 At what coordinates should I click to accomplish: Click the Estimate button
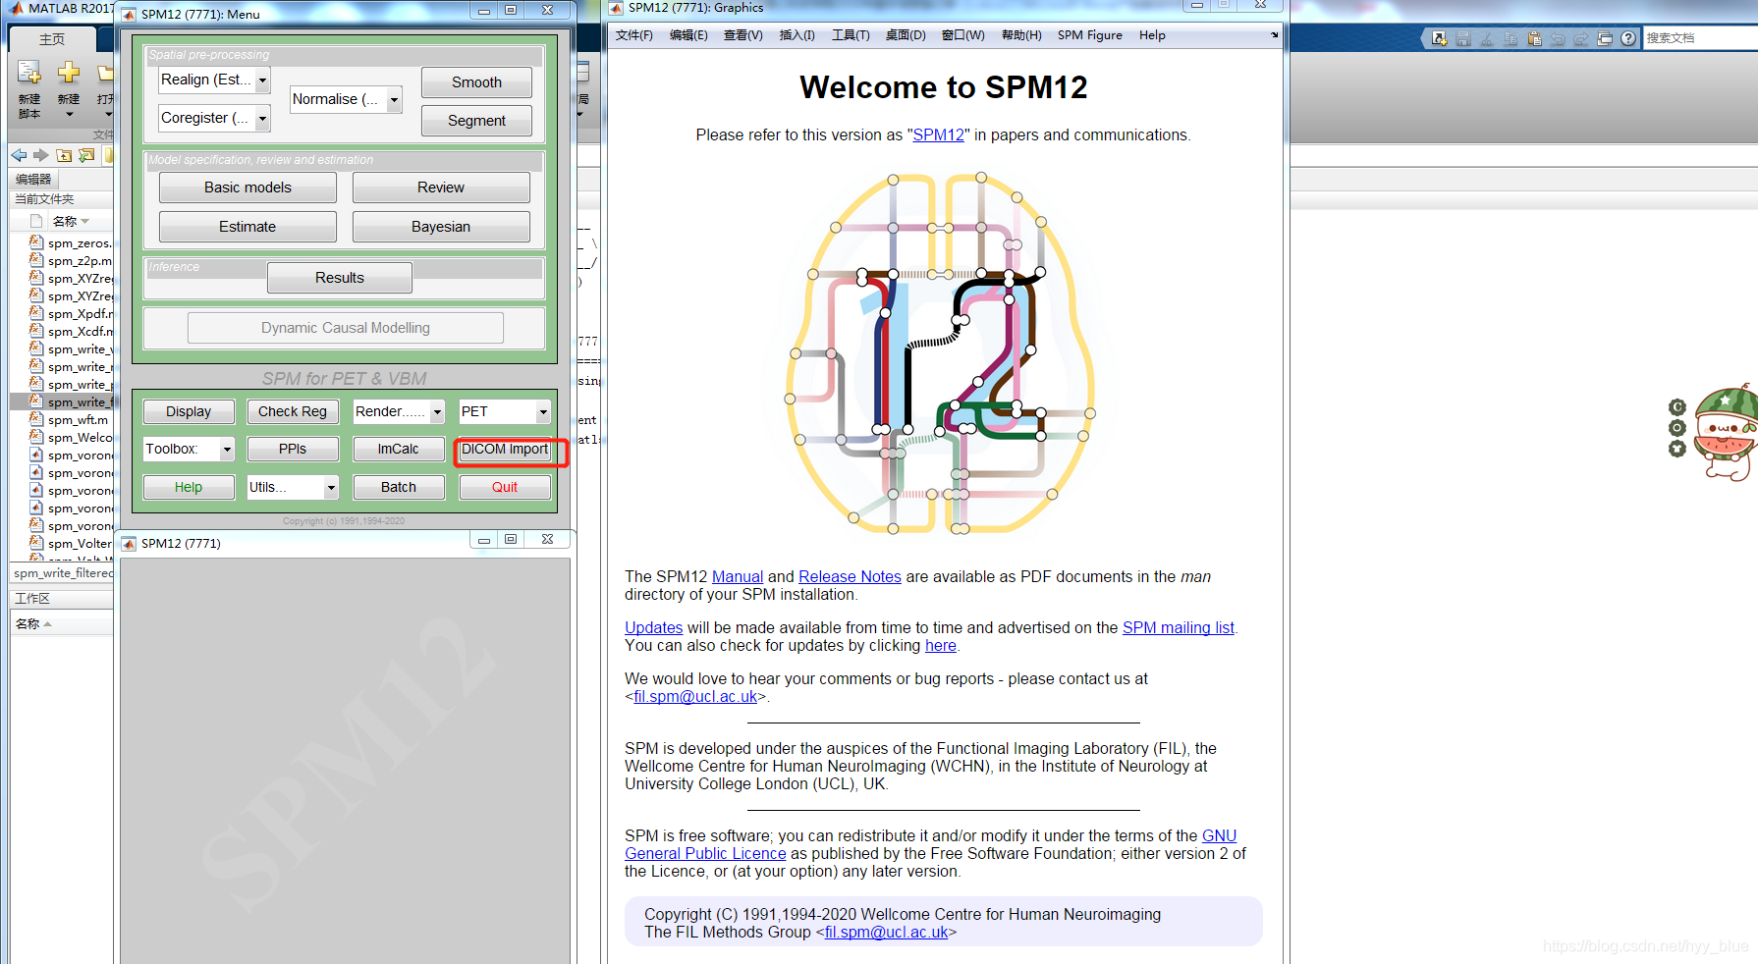coord(247,227)
